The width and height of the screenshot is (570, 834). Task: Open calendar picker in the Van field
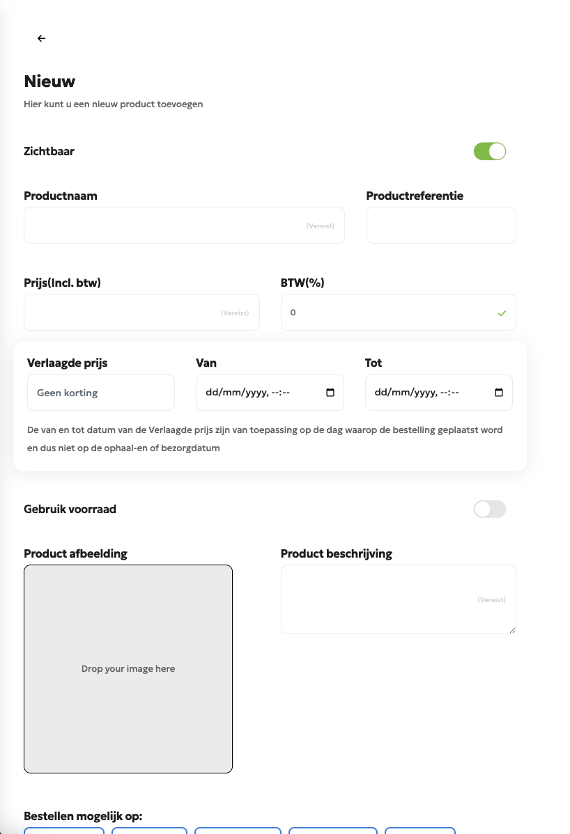330,393
